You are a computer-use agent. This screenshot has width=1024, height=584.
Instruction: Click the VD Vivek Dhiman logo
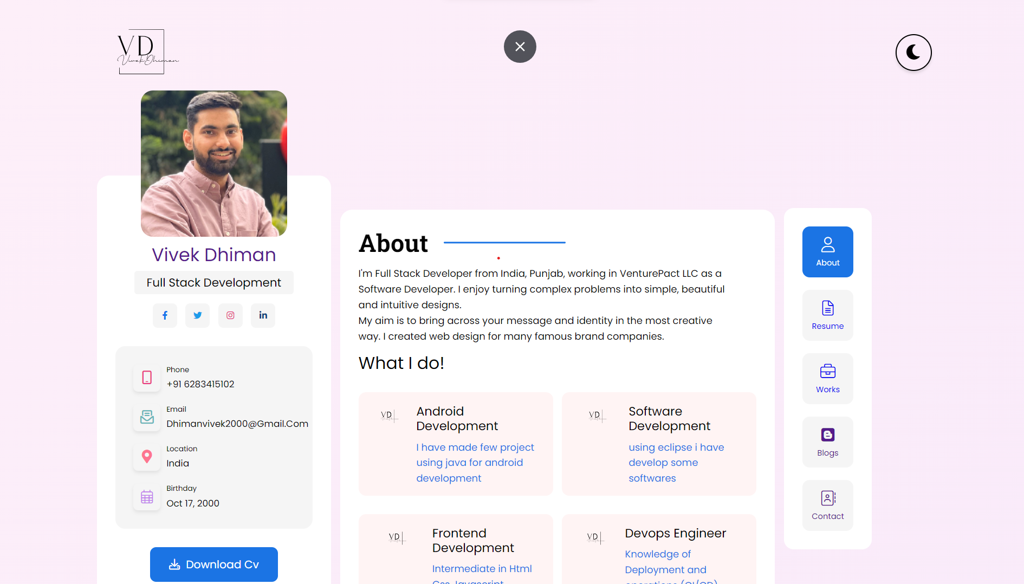click(x=147, y=52)
